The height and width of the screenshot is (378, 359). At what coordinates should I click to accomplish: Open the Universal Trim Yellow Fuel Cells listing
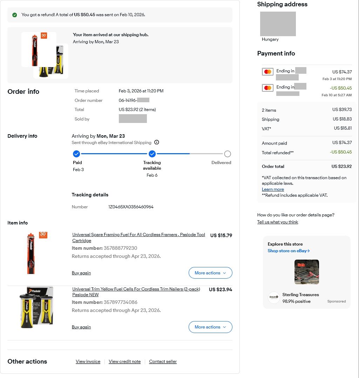[136, 289]
